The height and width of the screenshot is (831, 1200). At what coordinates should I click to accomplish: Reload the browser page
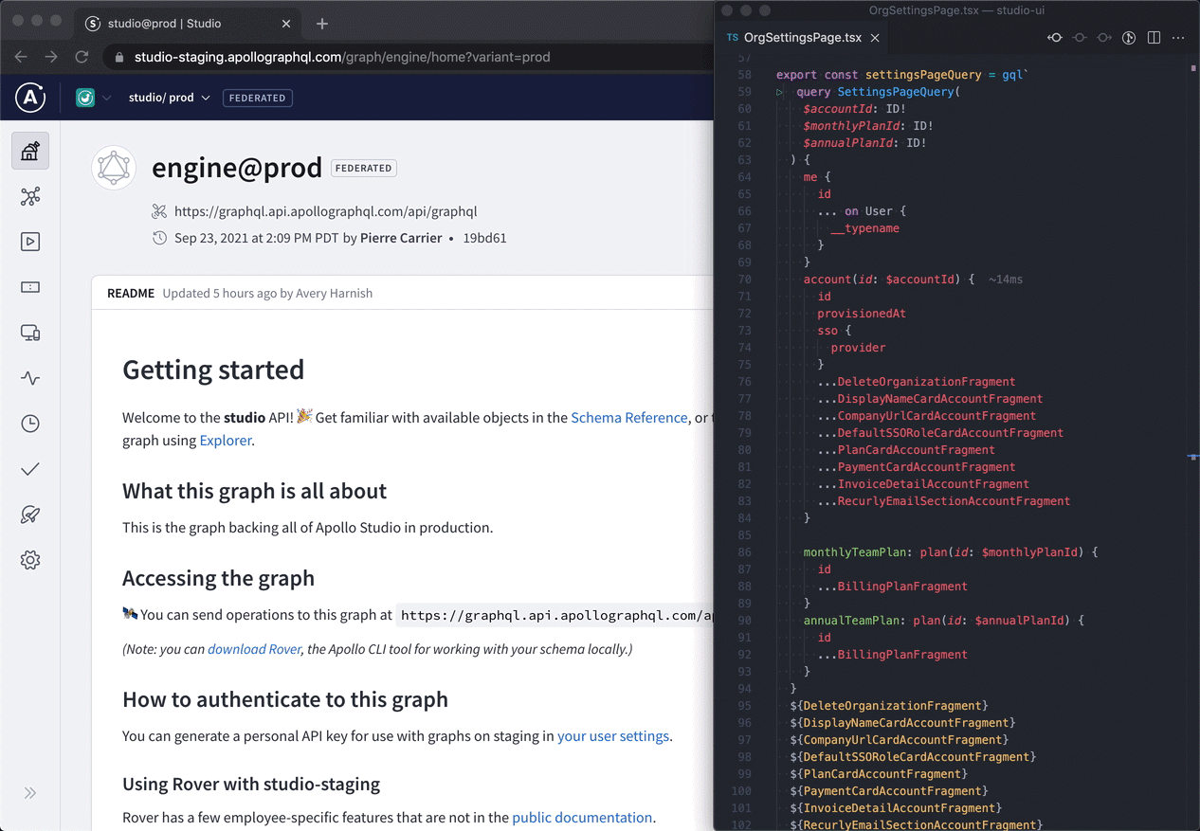(82, 57)
